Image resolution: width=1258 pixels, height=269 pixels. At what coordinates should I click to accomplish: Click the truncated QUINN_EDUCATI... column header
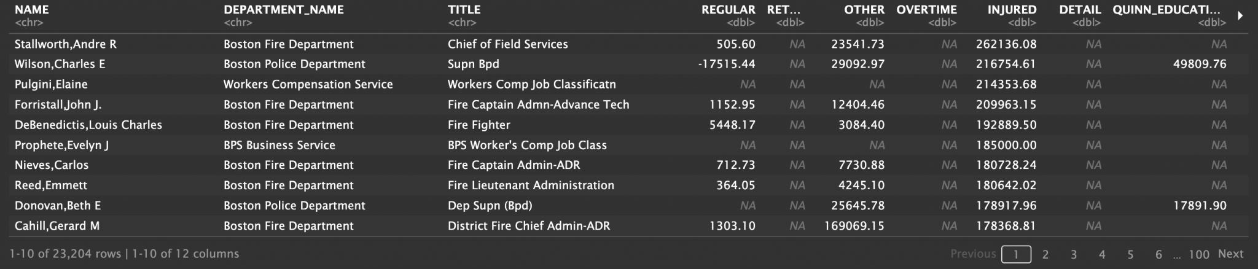[x=1166, y=10]
